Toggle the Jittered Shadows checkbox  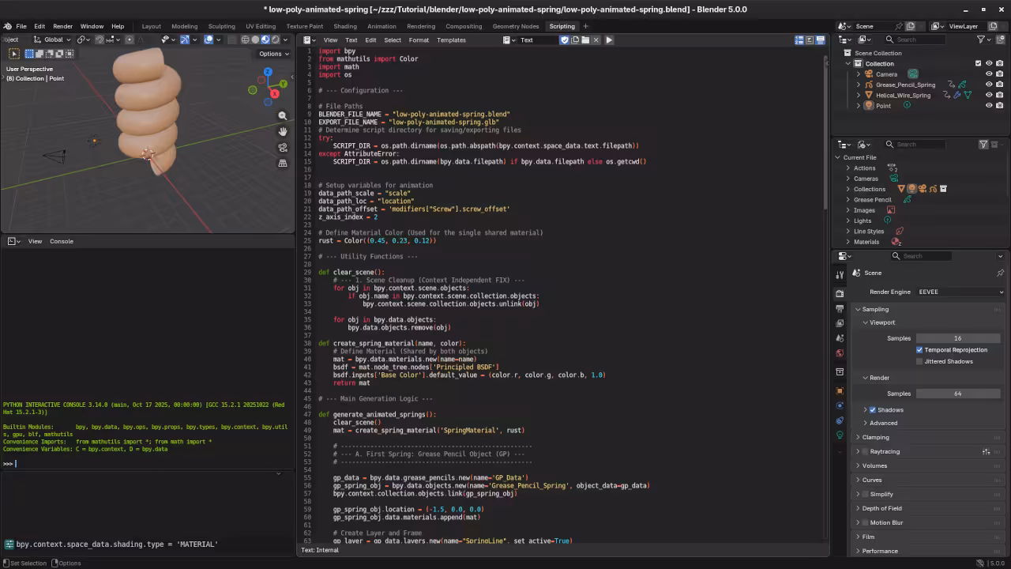919,361
